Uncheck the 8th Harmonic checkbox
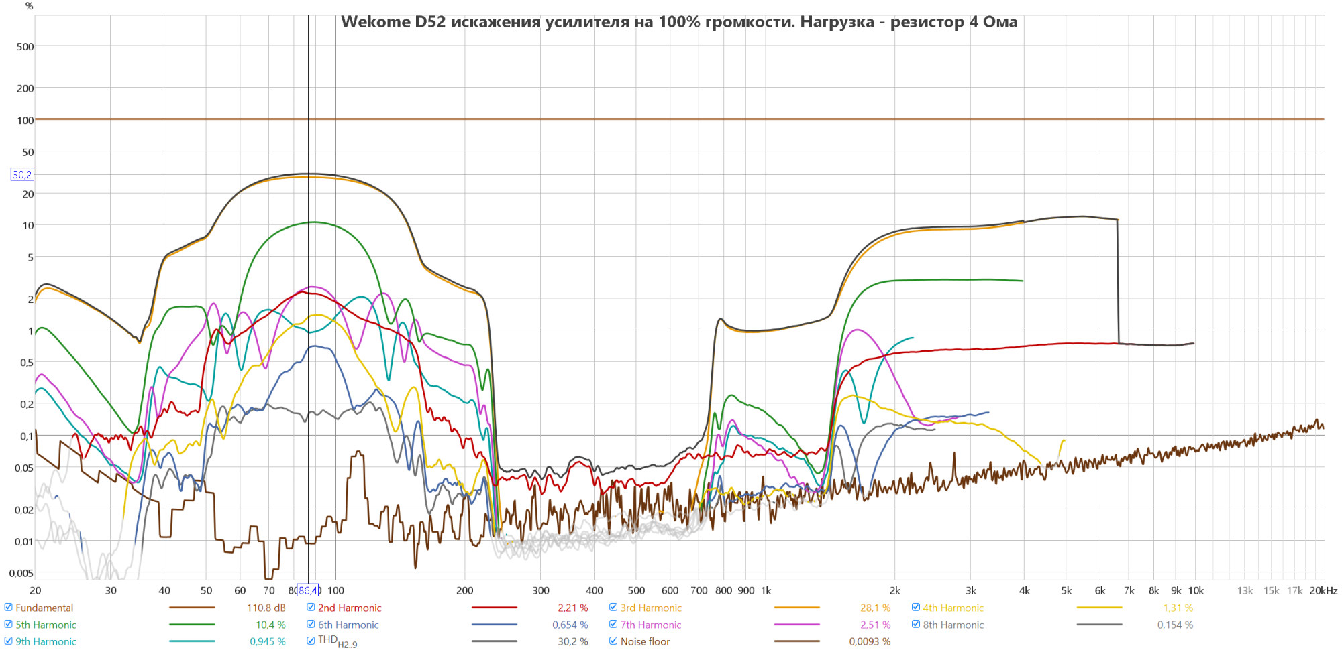The image size is (1342, 650). pos(916,624)
